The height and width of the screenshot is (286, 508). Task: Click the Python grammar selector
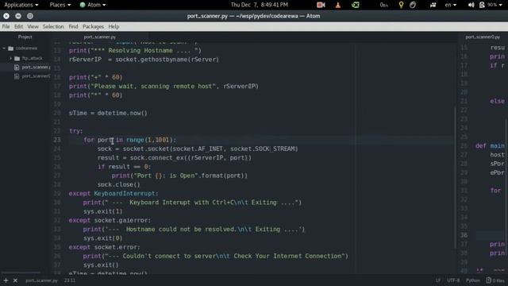tap(473, 280)
